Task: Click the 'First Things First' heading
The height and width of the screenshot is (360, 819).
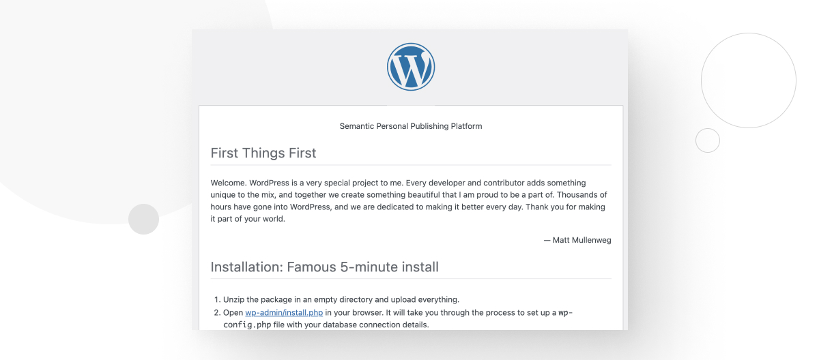Action: pyautogui.click(x=263, y=153)
